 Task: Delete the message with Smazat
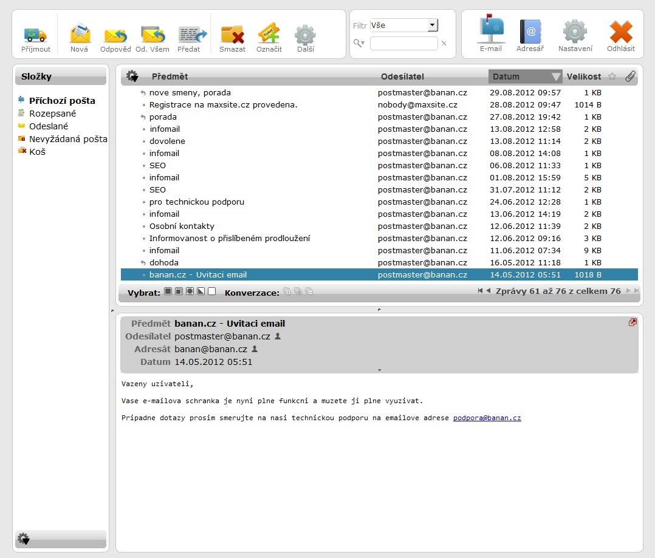tap(232, 36)
